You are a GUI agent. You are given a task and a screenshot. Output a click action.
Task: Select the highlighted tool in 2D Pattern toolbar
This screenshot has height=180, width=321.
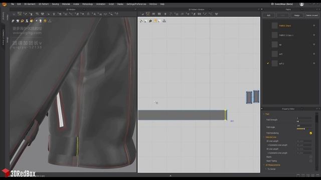pyautogui.click(x=148, y=14)
